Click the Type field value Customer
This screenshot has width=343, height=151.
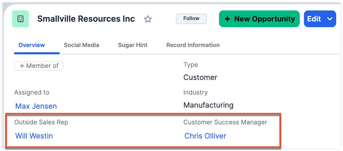click(200, 77)
